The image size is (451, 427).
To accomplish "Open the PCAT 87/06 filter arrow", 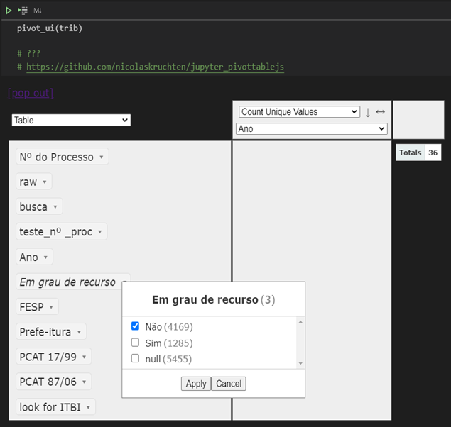I will click(x=85, y=382).
